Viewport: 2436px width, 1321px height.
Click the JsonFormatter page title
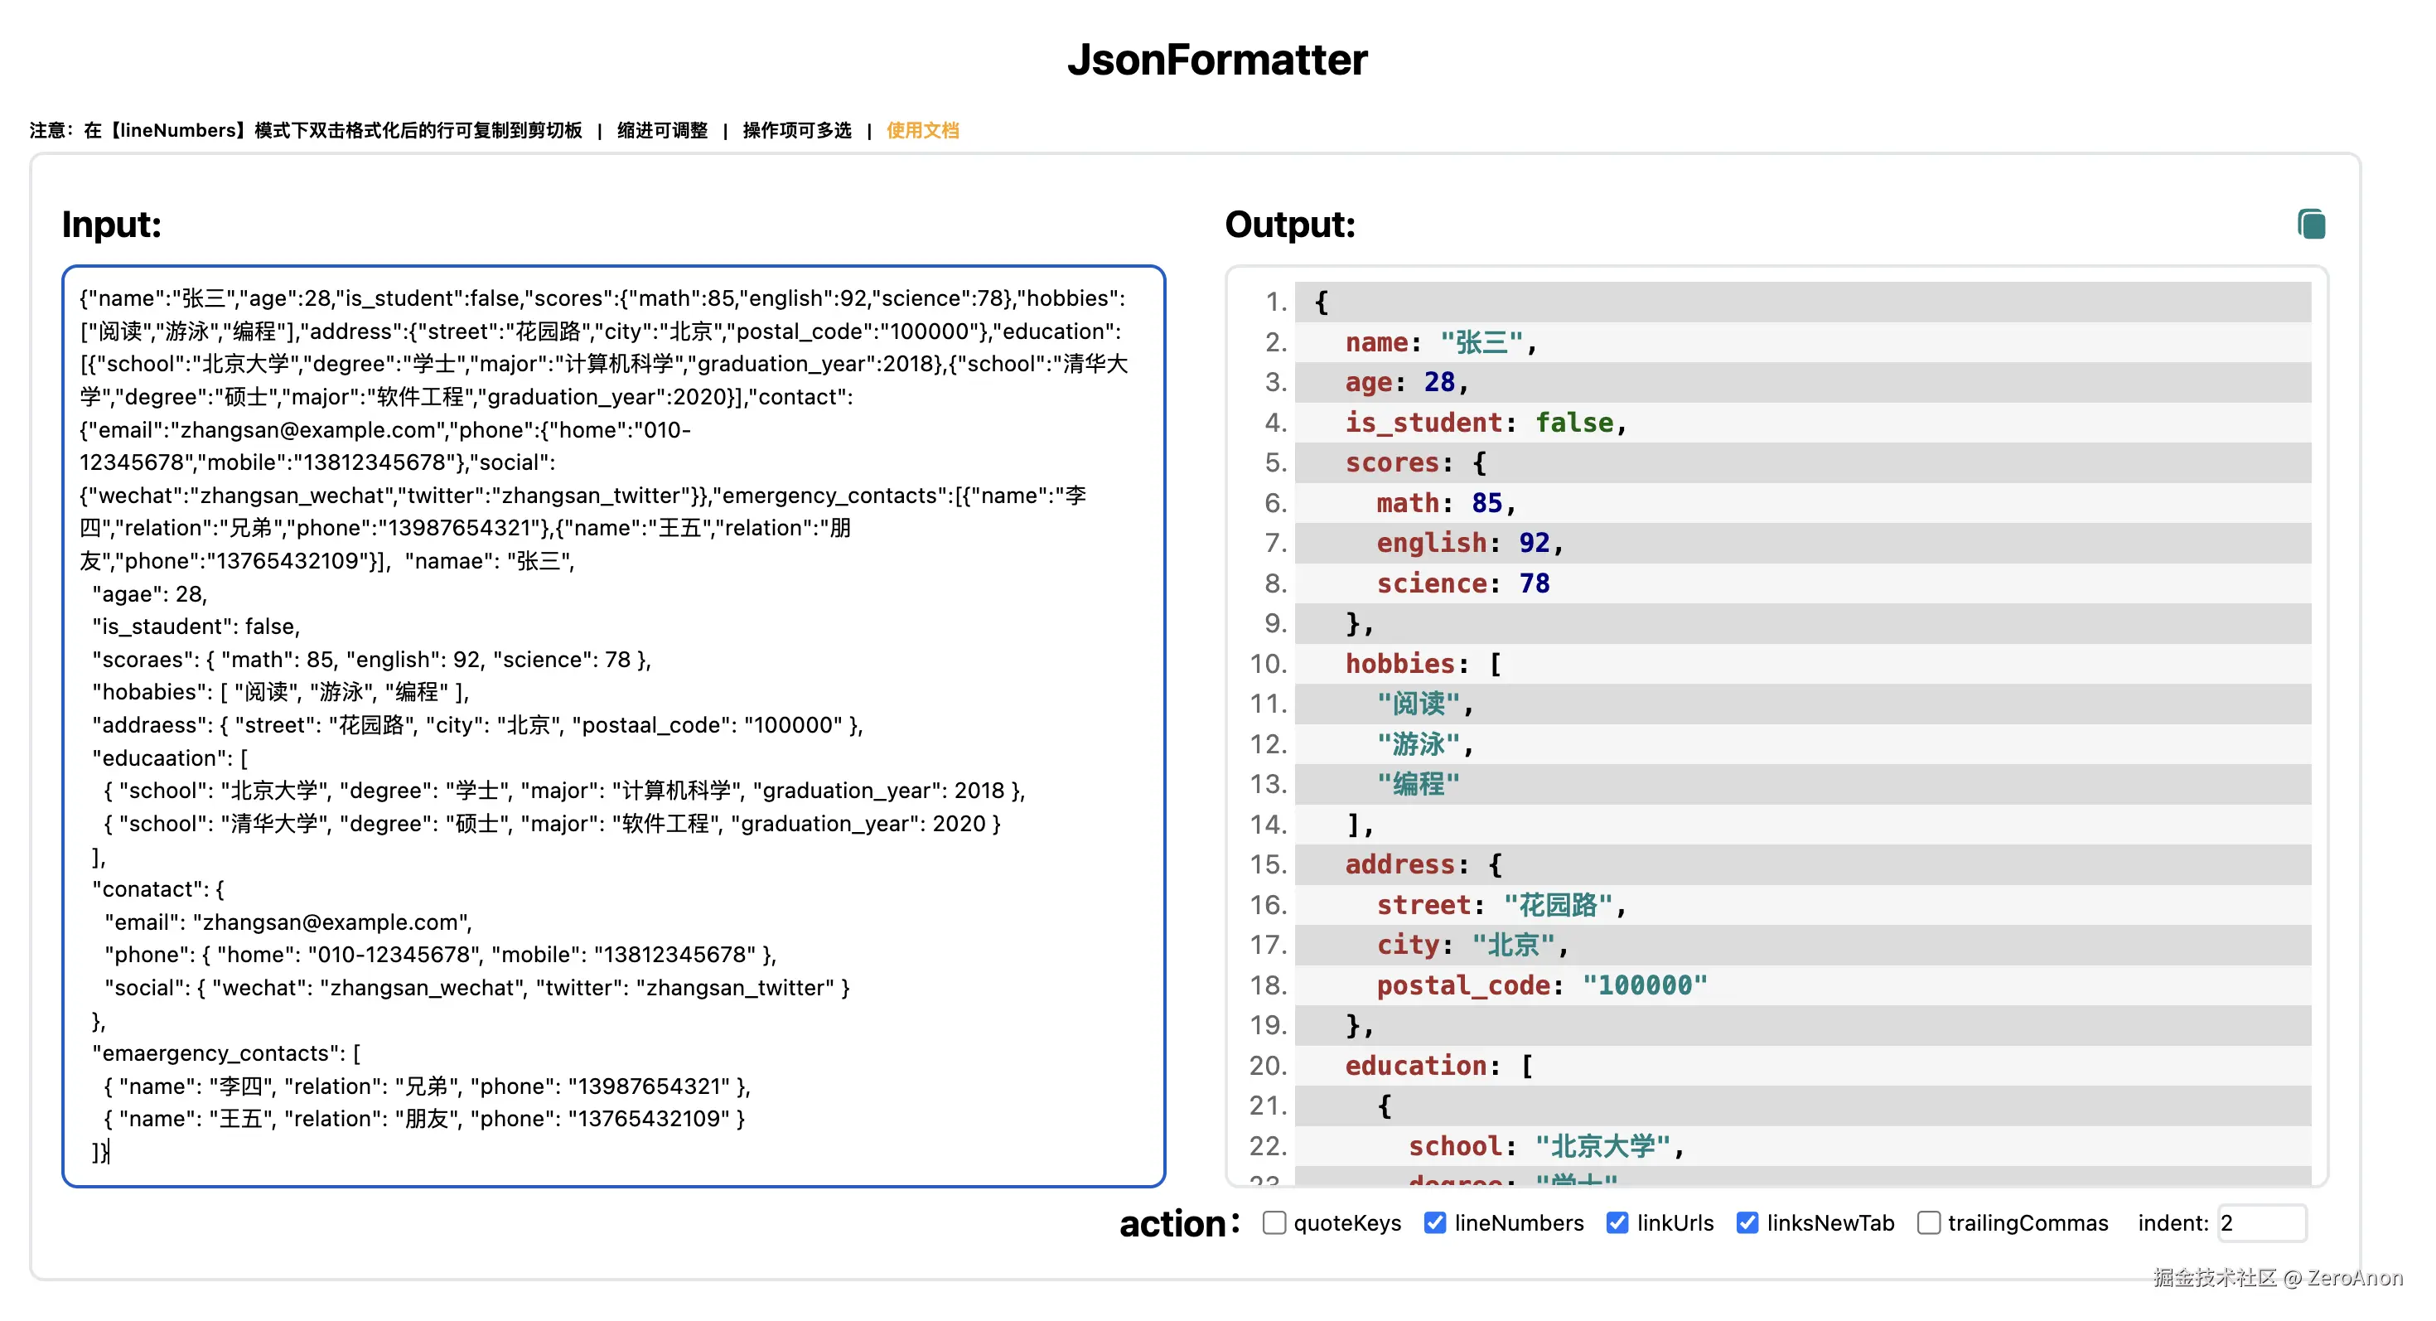point(1217,60)
